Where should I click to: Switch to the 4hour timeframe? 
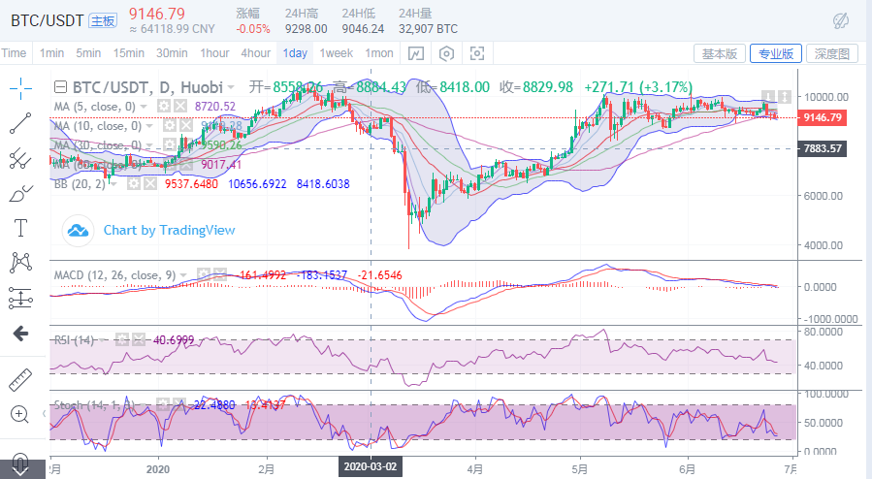(x=256, y=53)
